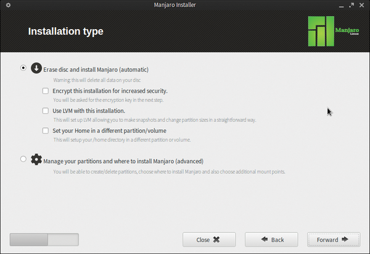Screen dimensions: 370x254
Task: Click the Close button
Action: (x=209, y=240)
